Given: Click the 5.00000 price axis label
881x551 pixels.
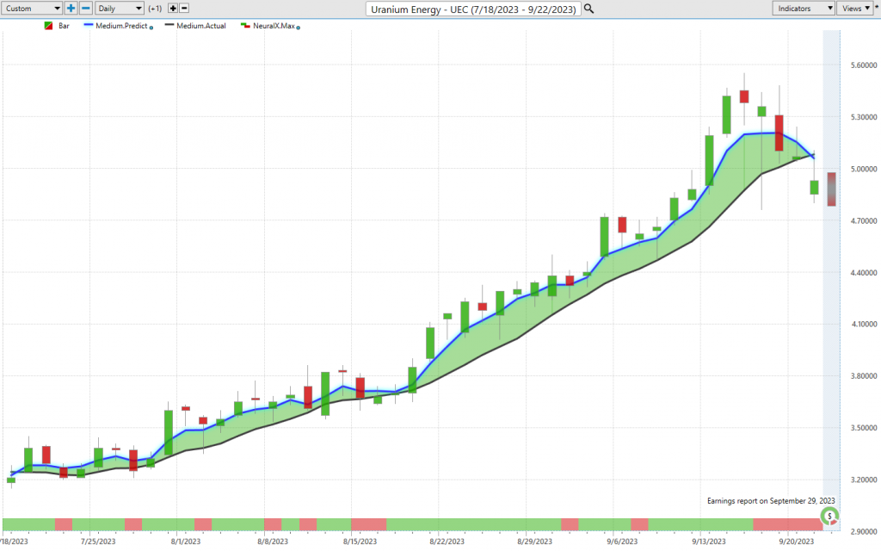Looking at the screenshot, I should (864, 169).
